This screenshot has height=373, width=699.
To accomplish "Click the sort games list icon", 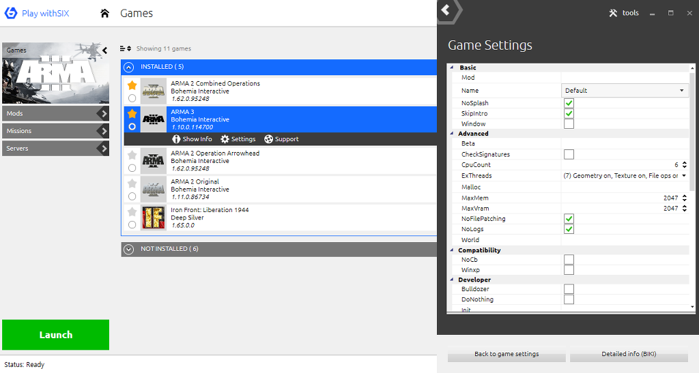I will pyautogui.click(x=125, y=48).
